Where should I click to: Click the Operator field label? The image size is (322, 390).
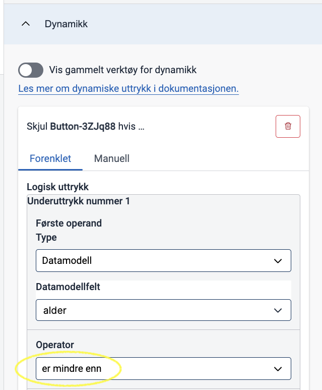pos(55,345)
